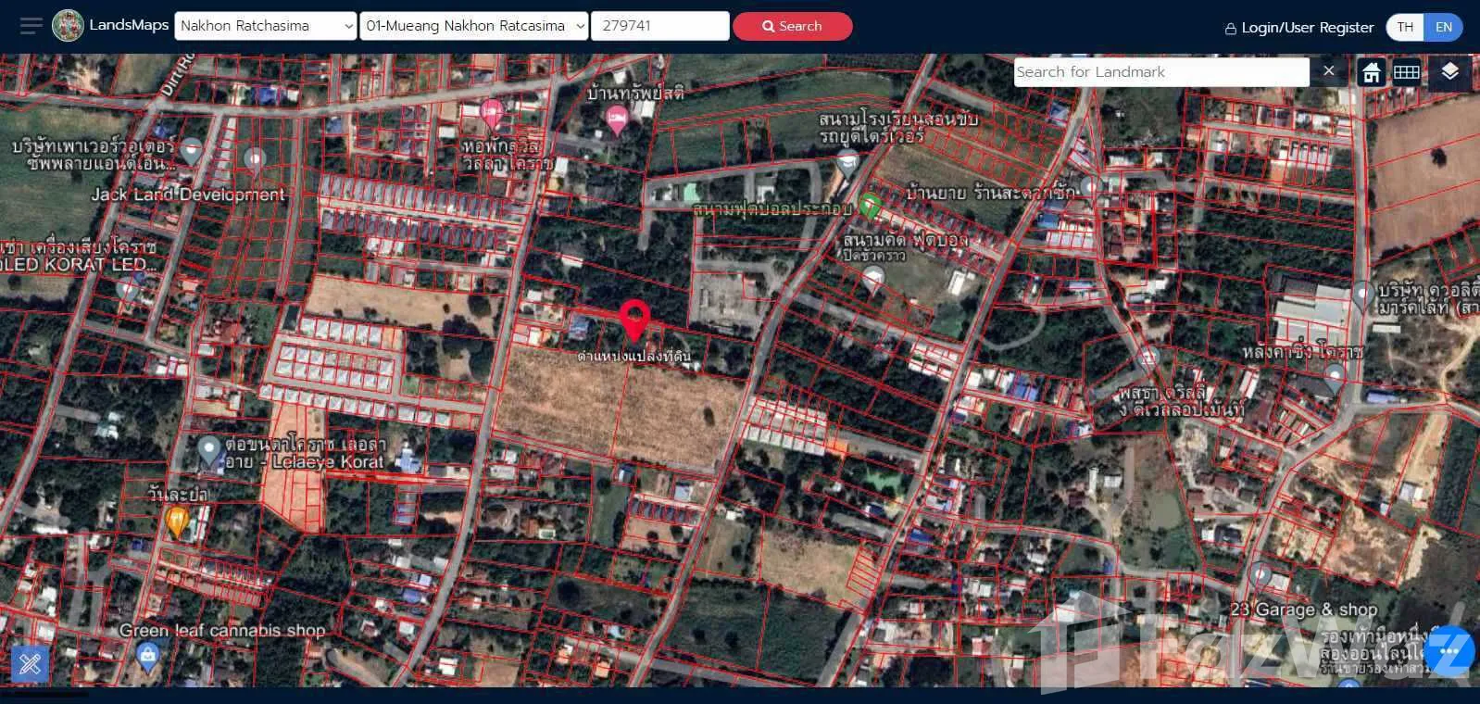Click the orange restaurant marker on map
Image resolution: width=1480 pixels, height=704 pixels.
[177, 521]
